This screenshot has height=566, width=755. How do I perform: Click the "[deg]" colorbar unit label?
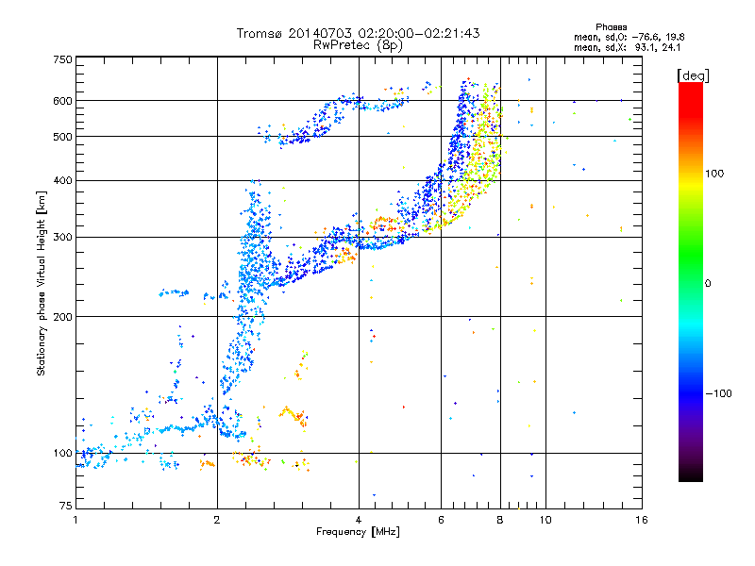693,75
